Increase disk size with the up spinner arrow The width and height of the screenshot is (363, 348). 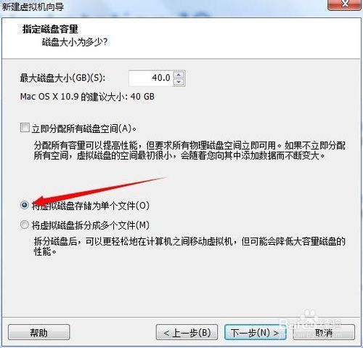tap(179, 74)
